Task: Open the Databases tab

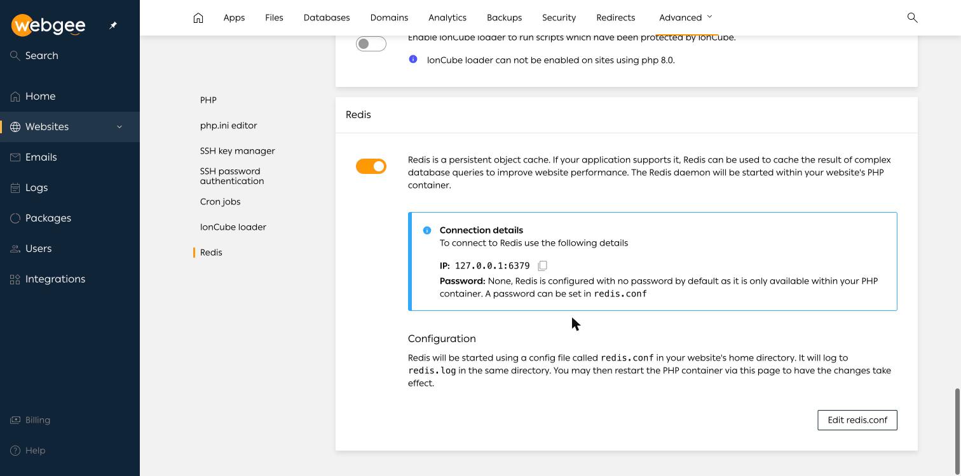Action: 327,18
